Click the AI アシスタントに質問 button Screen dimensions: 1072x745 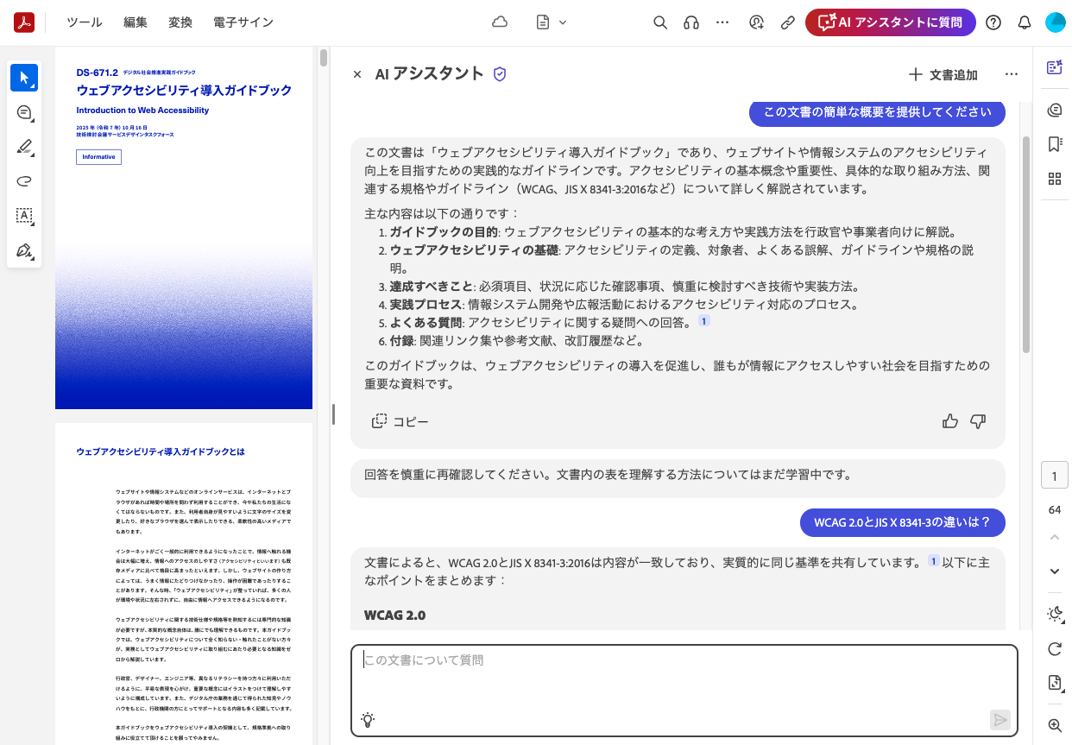pyautogui.click(x=890, y=22)
